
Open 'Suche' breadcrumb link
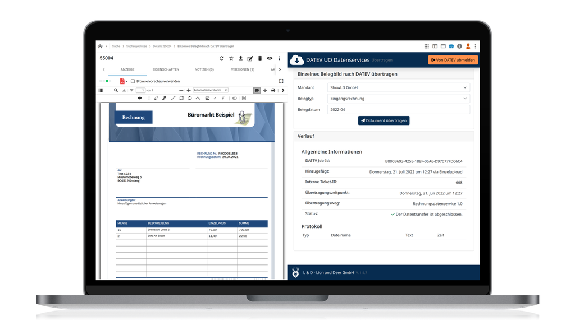(116, 46)
